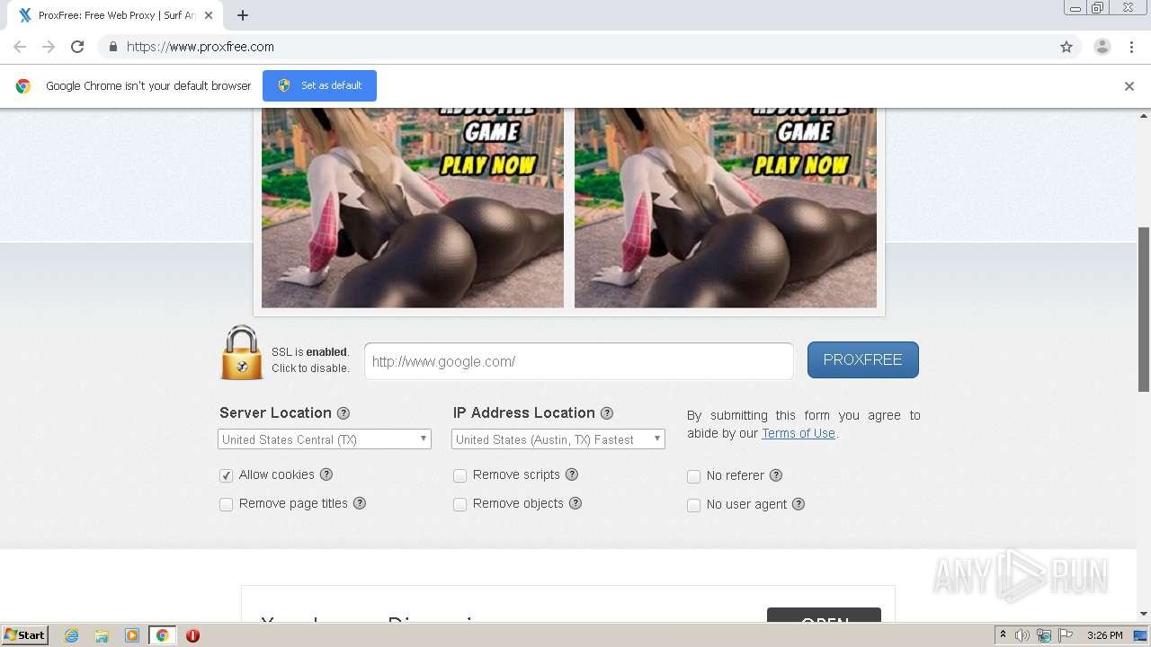The width and height of the screenshot is (1151, 647).
Task: Click the left game ad banner
Action: 413,208
